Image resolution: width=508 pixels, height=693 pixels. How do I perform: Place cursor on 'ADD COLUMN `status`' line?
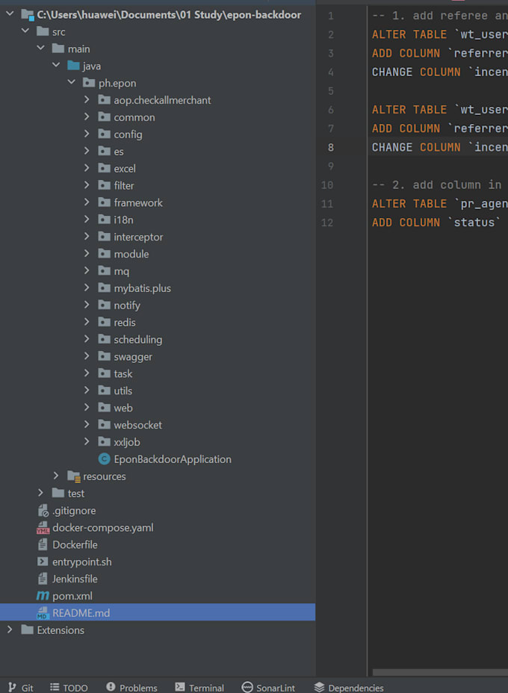(436, 223)
